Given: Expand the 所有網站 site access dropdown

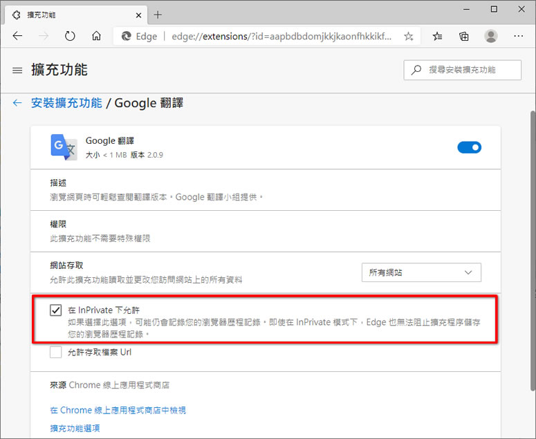Looking at the screenshot, I should click(x=421, y=272).
